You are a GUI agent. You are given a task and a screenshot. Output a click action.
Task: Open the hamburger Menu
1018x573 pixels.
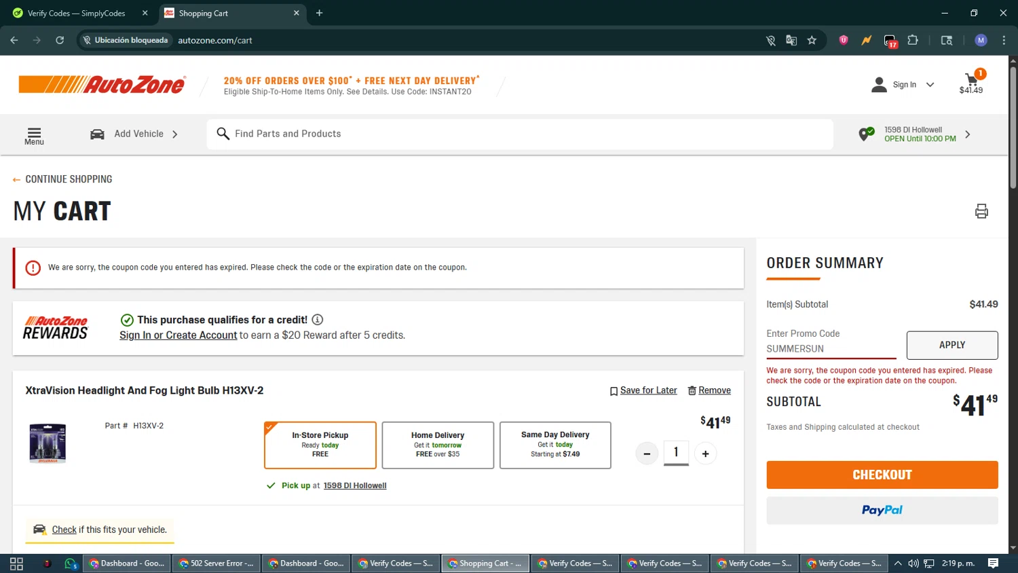coord(34,136)
